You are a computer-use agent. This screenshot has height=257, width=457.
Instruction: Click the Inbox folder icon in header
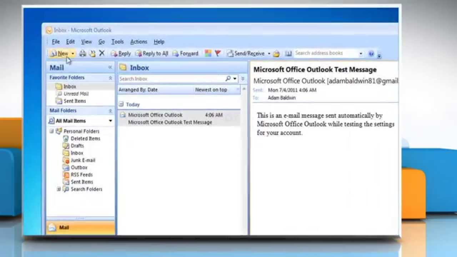point(123,67)
